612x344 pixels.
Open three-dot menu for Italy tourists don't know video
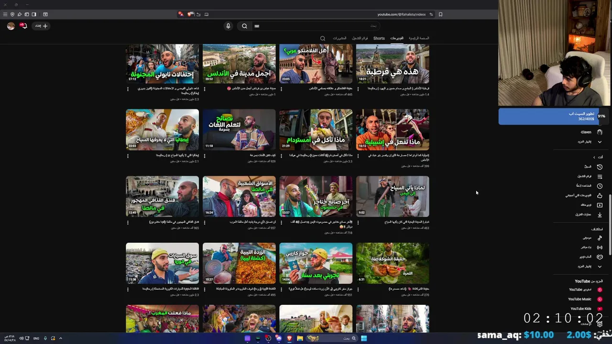tap(128, 156)
